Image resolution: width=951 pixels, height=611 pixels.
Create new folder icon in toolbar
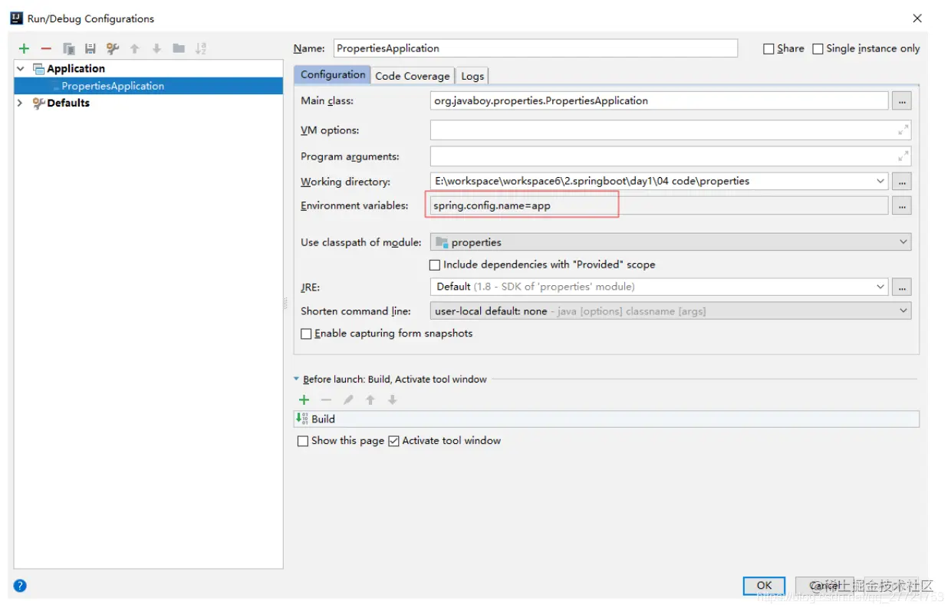[179, 48]
